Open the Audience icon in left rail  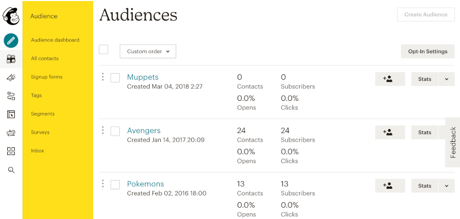[11, 59]
